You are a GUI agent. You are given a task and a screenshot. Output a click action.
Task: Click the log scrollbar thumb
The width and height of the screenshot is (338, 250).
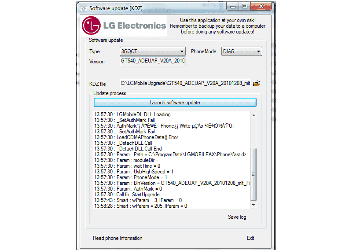pos(253,174)
